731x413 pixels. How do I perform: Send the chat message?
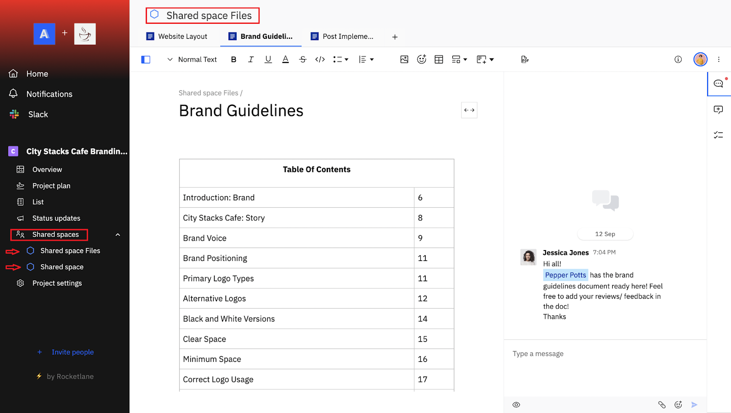[x=694, y=405]
